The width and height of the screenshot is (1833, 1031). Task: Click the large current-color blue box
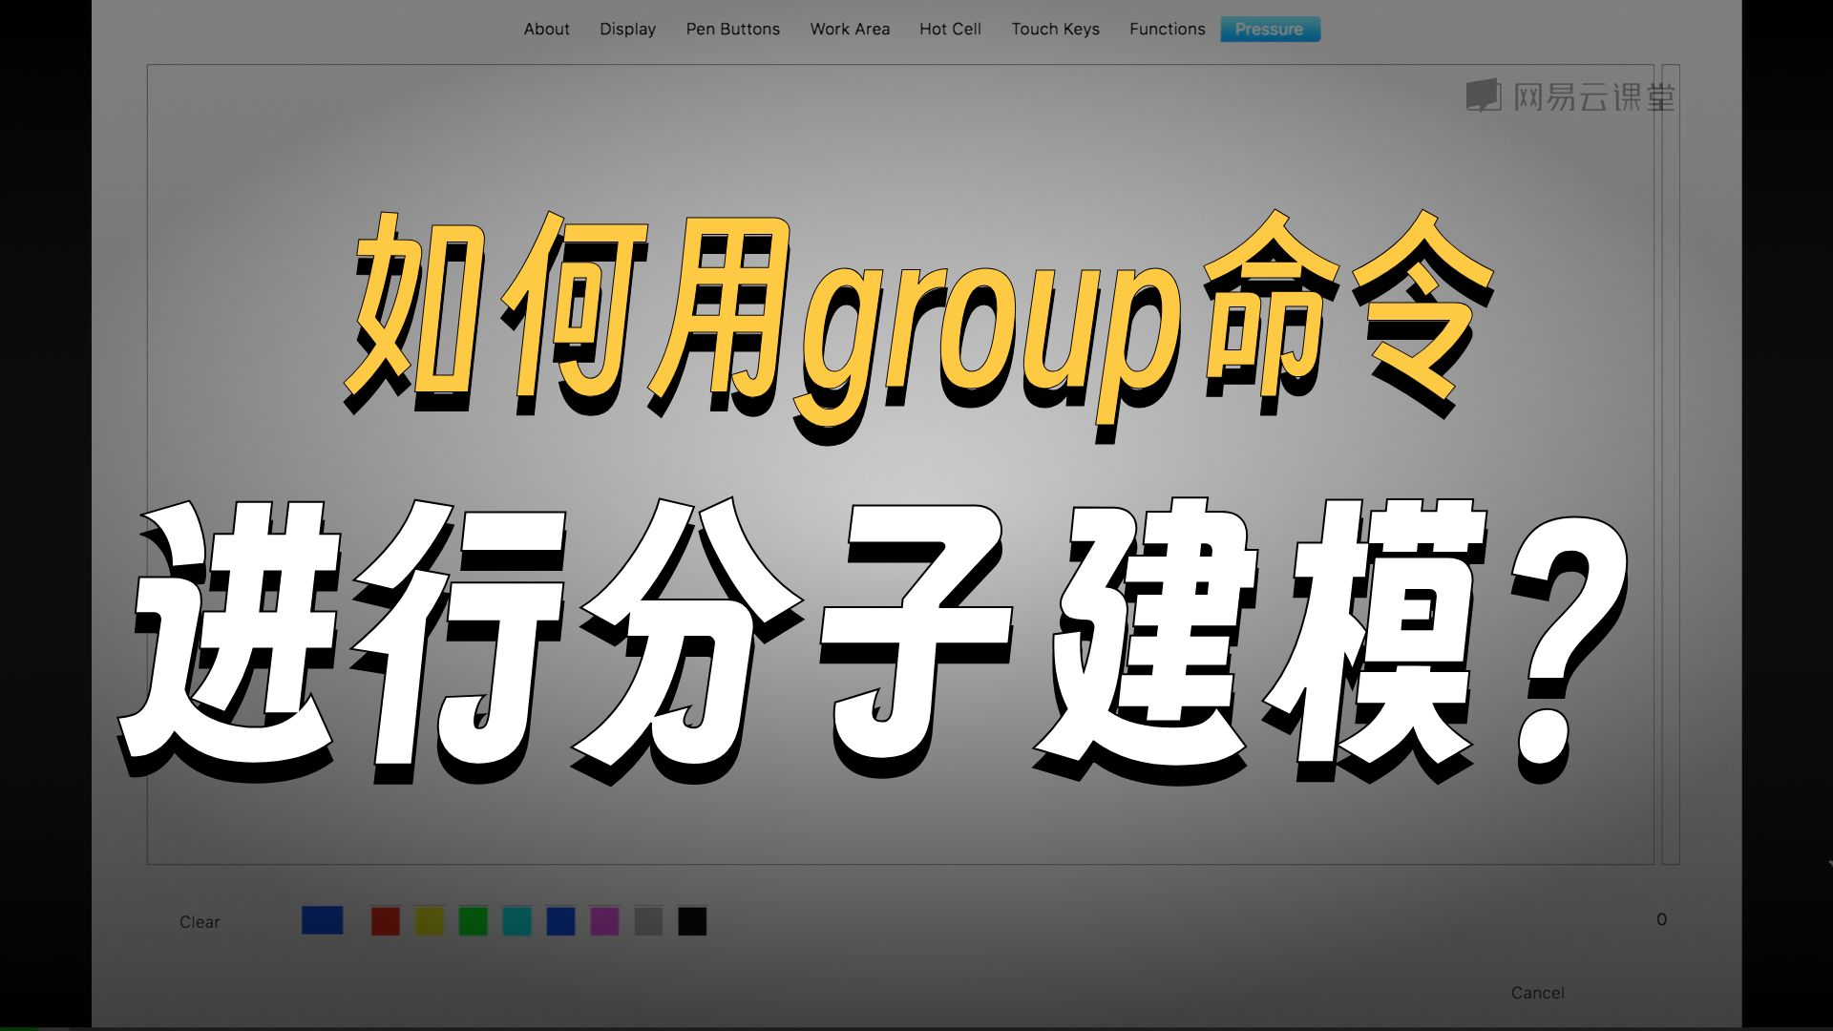coord(322,920)
